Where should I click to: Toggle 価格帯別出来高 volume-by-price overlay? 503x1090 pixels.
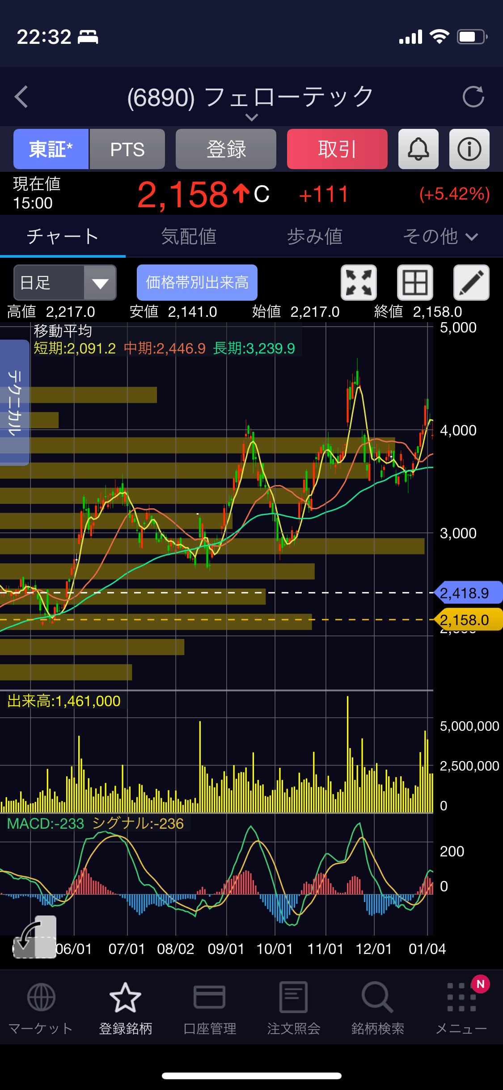197,282
